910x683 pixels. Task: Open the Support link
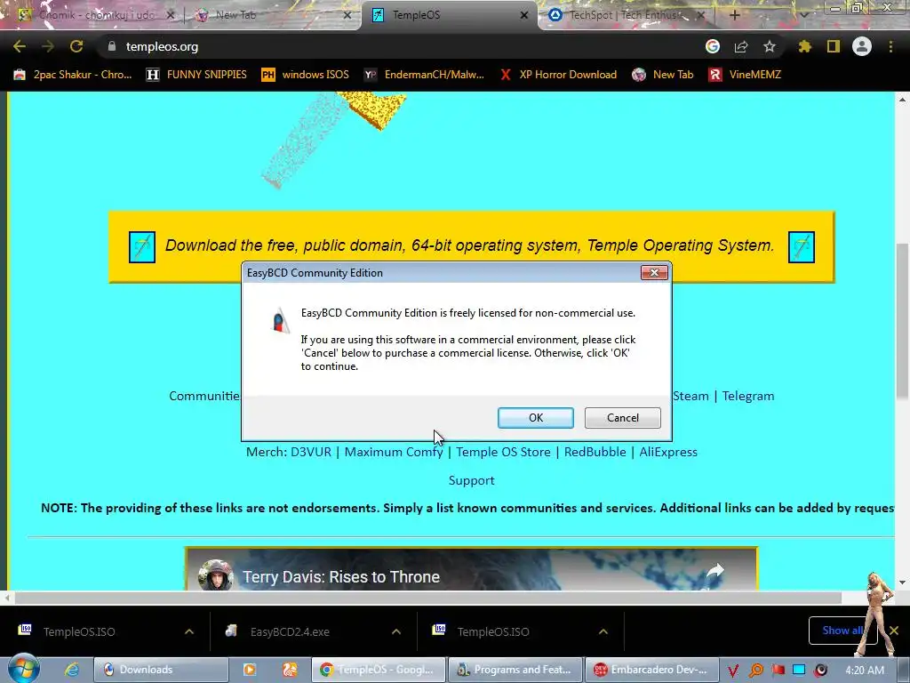coord(471,480)
